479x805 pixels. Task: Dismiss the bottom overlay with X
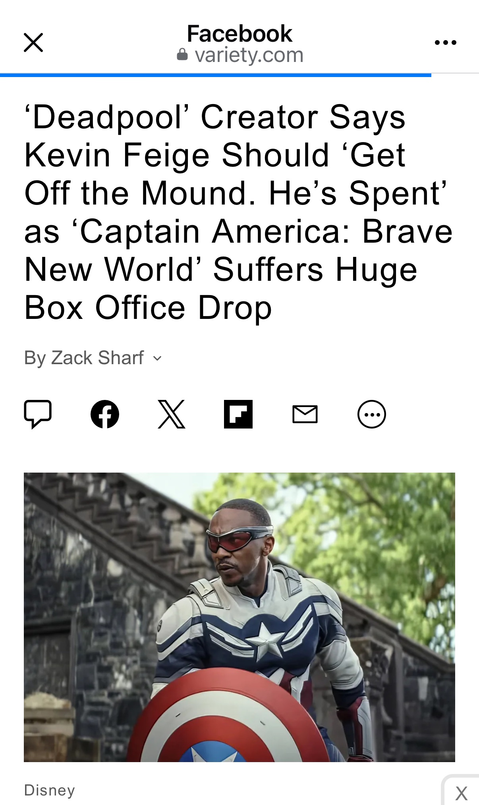[x=462, y=793]
